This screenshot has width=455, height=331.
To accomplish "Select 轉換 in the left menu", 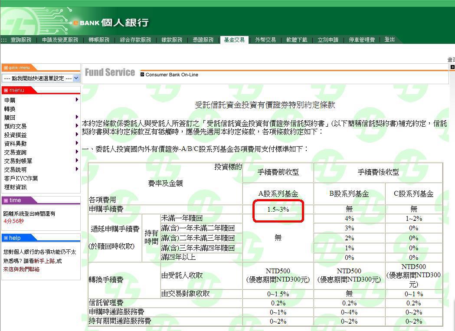I will [10, 109].
